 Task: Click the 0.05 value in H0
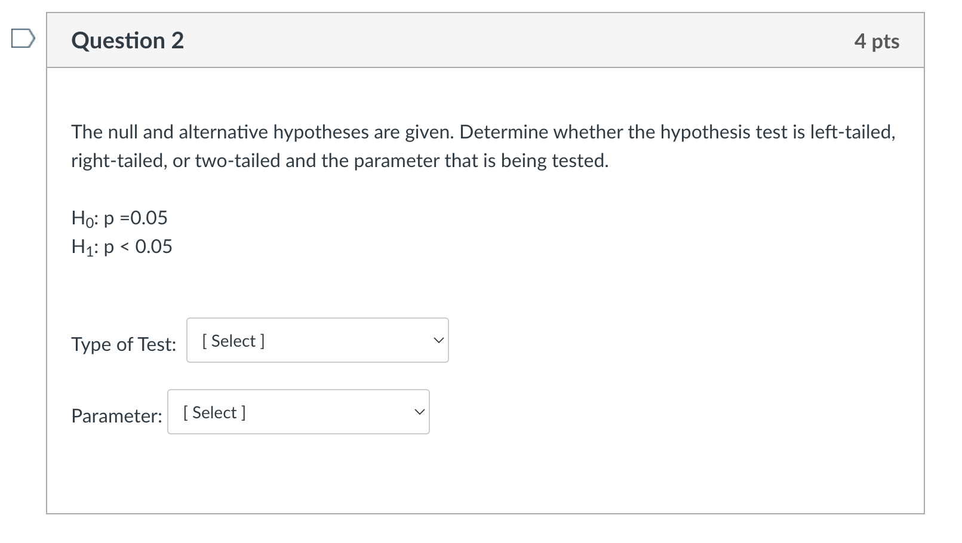pyautogui.click(x=149, y=218)
